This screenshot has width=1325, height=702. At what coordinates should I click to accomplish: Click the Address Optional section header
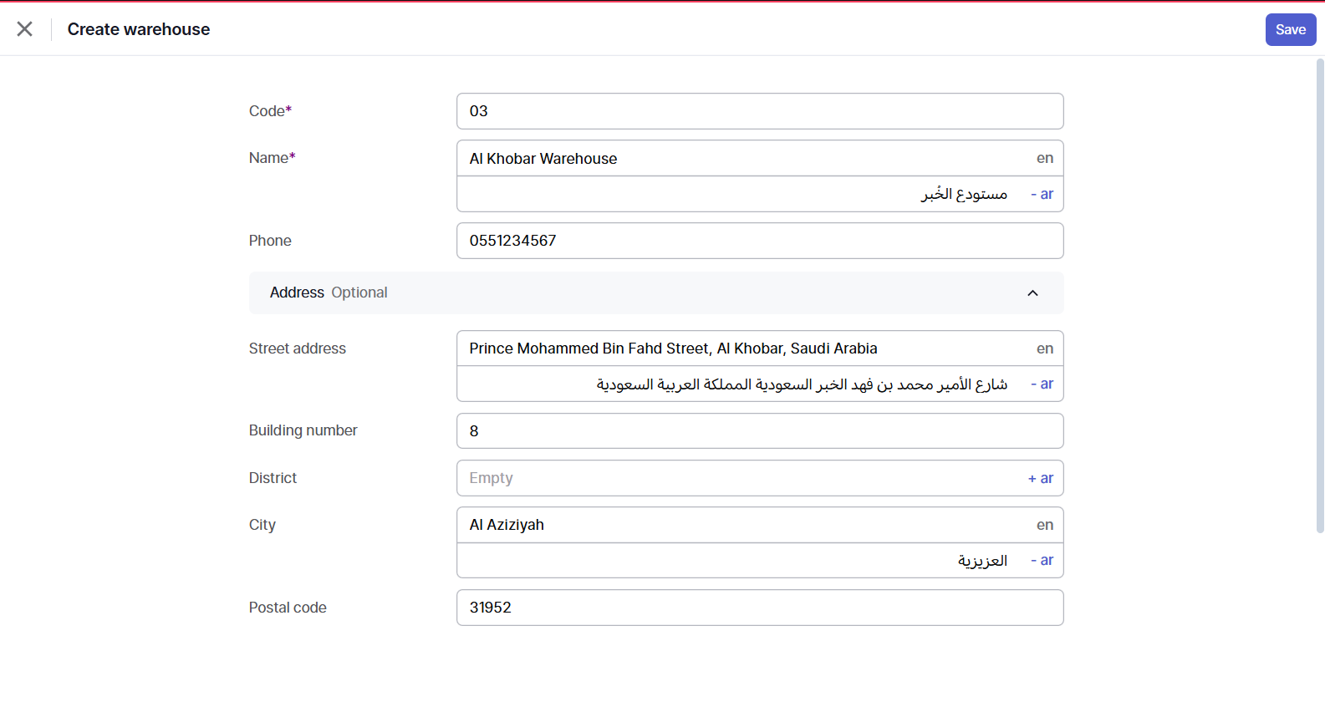tap(656, 292)
